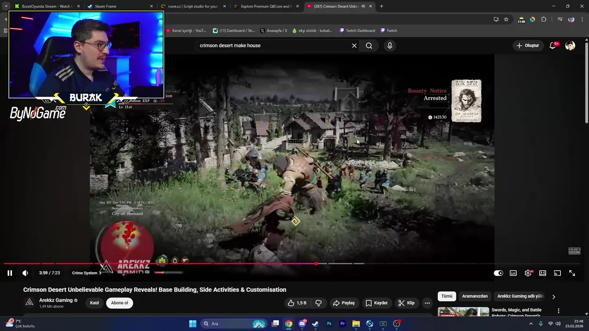Open the Crime System chapter list
This screenshot has height=331, width=589.
(87, 273)
